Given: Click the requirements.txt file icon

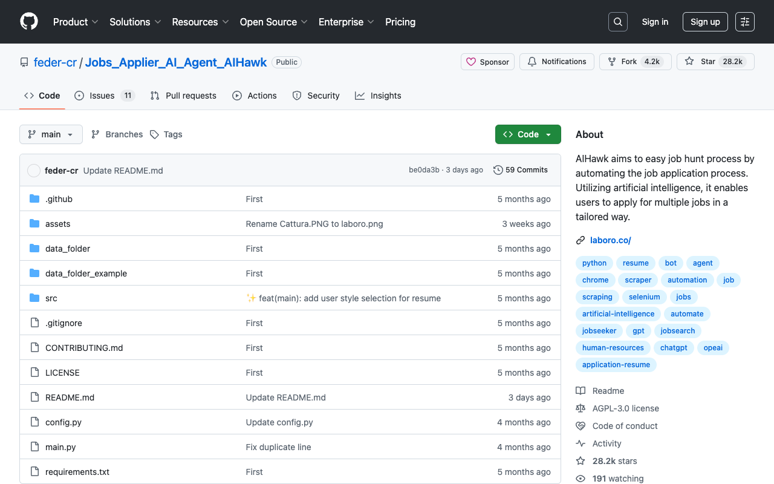Looking at the screenshot, I should click(x=34, y=472).
